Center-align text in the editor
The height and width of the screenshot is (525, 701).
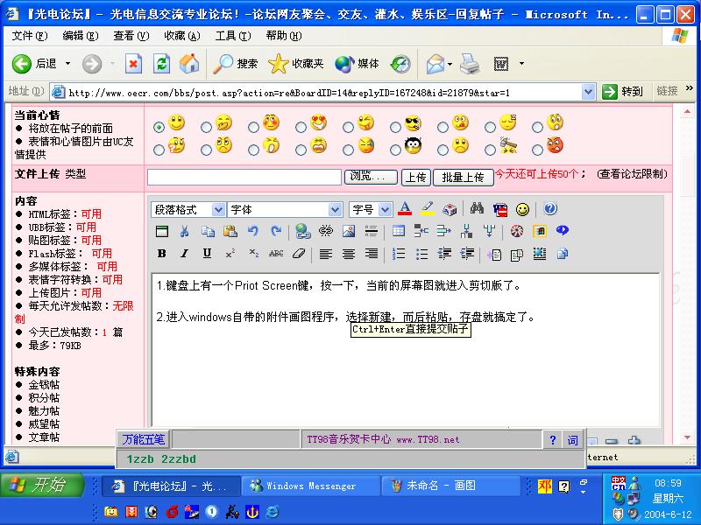[x=348, y=254]
